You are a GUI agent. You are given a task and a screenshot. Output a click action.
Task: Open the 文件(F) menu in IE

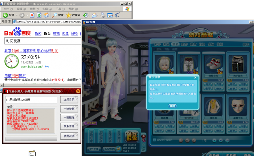(x=8, y=9)
